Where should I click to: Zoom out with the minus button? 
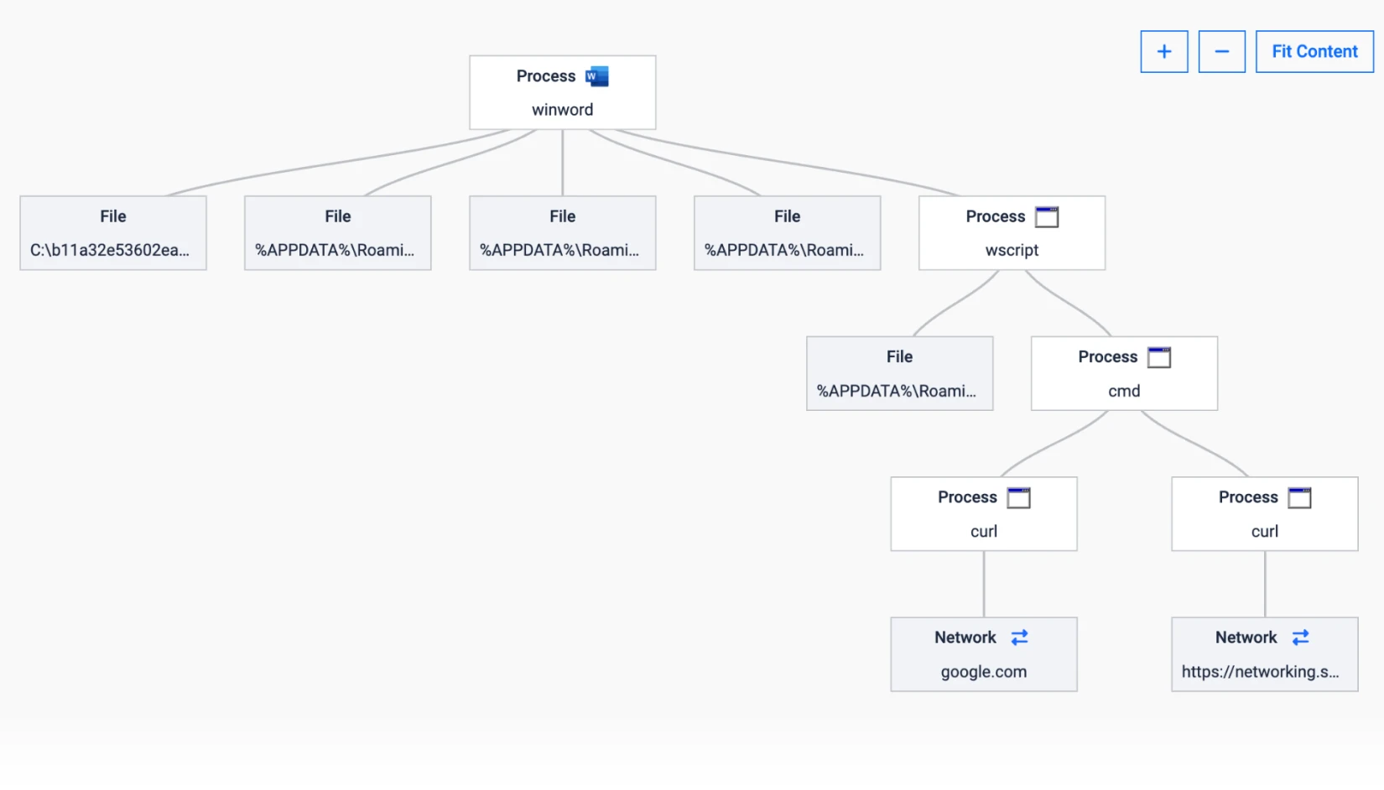[x=1221, y=52]
